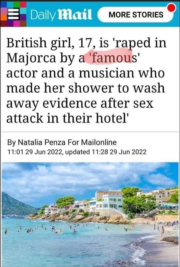180x267 pixels.
Task: Click the word 'Majorca' in the headline
Action: 31,58
